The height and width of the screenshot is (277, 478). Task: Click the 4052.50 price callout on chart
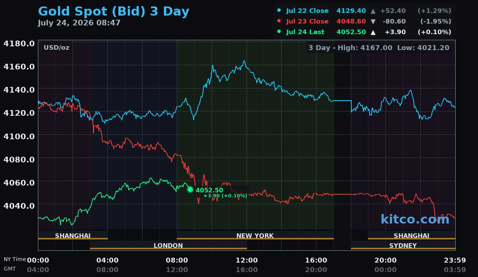209,190
